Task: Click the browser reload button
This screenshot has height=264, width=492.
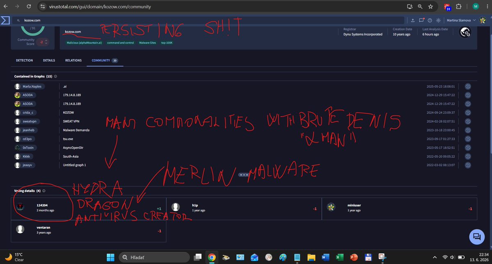Action: click(28, 7)
